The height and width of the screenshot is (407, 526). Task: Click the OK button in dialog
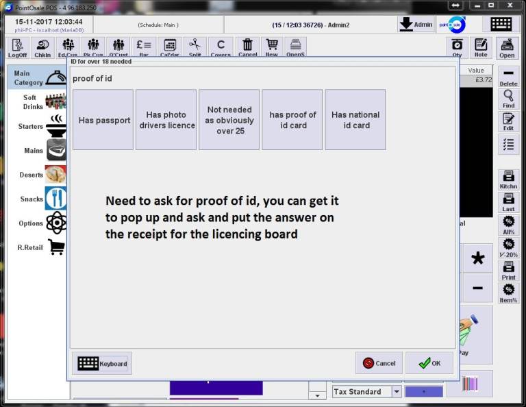coord(429,363)
